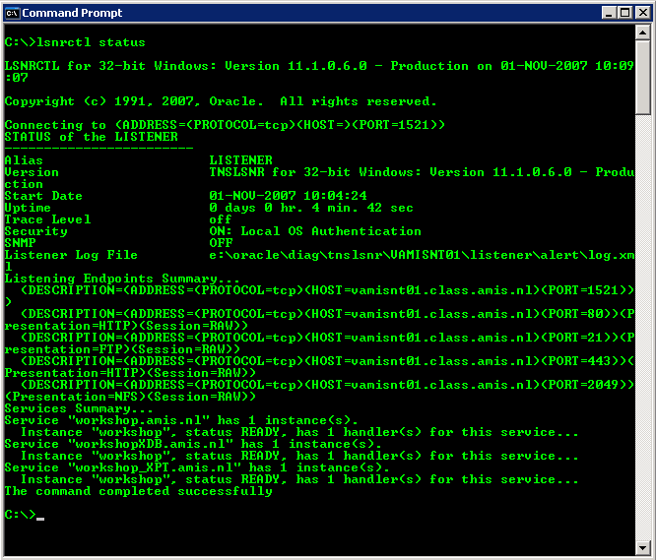Maximize the Command Prompt window
656x560 pixels.
(623, 13)
